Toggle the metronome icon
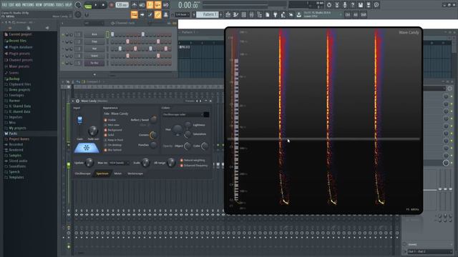Viewport: 458px width, 257px height. pos(134,5)
